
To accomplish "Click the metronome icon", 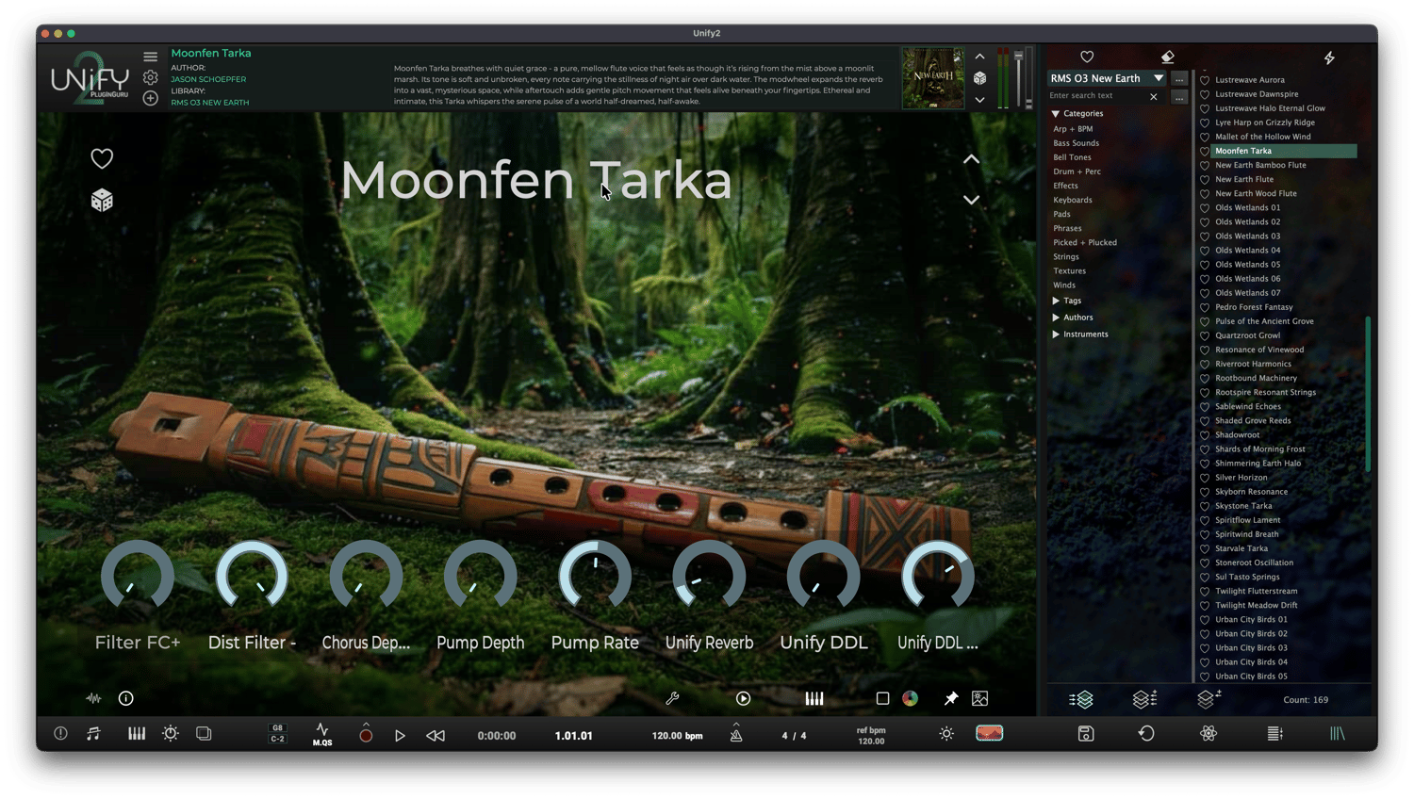I will tap(736, 735).
